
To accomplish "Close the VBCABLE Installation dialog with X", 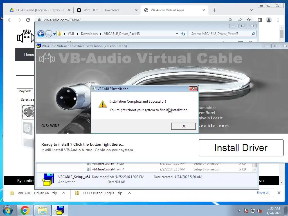I will click(193, 89).
